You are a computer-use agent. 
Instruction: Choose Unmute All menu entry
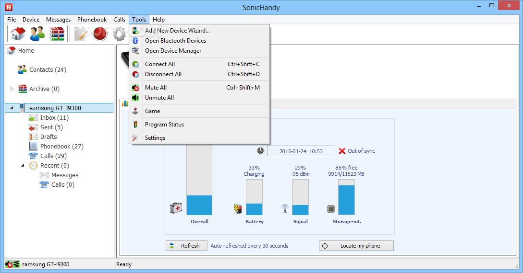[199, 98]
